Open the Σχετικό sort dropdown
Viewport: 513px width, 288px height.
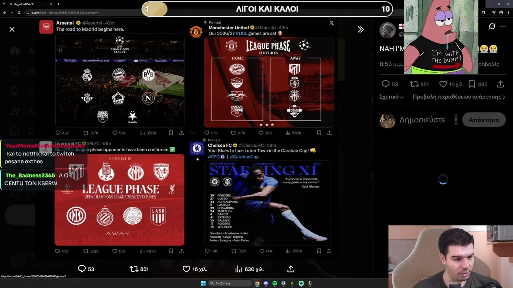392,97
